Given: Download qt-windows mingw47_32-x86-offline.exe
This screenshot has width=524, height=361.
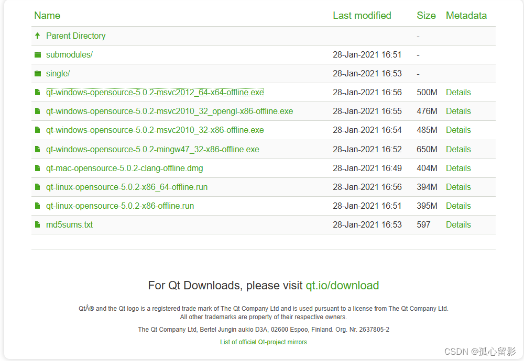Looking at the screenshot, I should (x=152, y=149).
